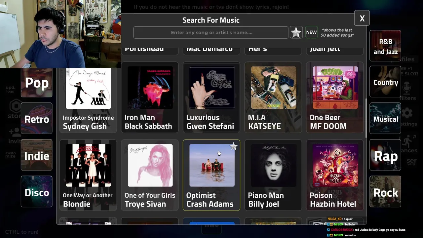Close the Search For Music dialog
The height and width of the screenshot is (238, 423).
pos(362,19)
